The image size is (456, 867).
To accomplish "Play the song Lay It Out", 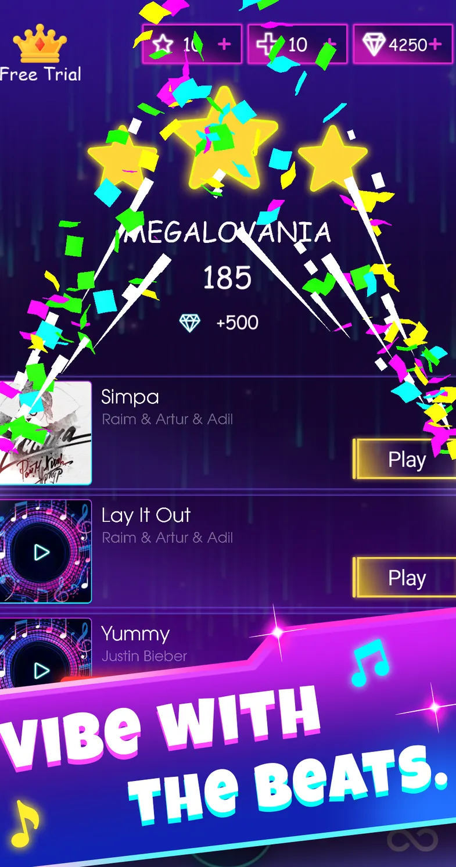I will pos(405,578).
